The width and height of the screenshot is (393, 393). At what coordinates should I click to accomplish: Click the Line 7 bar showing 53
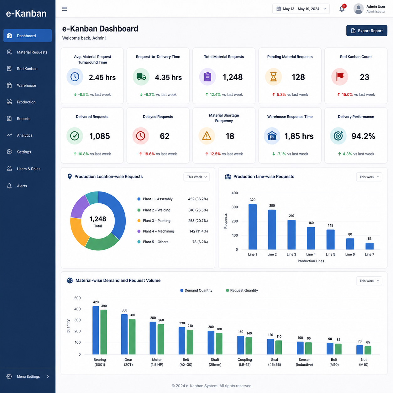370,246
